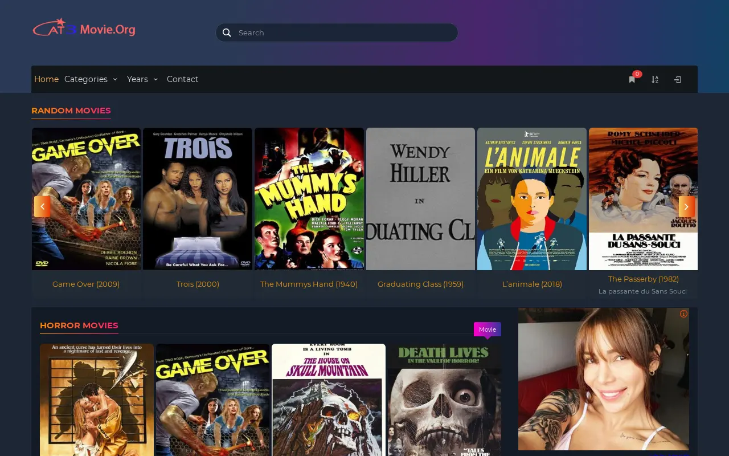Go to the Home menu item
729x456 pixels.
[x=46, y=79]
